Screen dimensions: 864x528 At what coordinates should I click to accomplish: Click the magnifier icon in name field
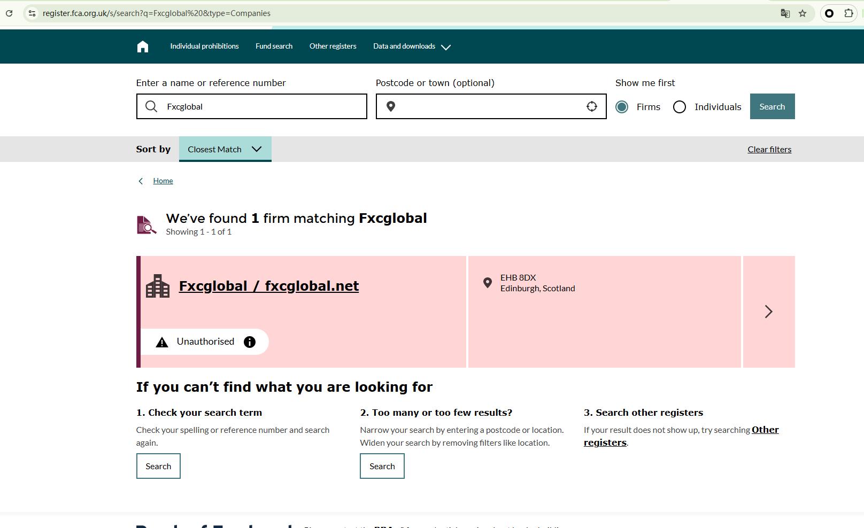(x=151, y=106)
